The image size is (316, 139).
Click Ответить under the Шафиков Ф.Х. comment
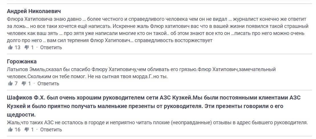[51, 130]
